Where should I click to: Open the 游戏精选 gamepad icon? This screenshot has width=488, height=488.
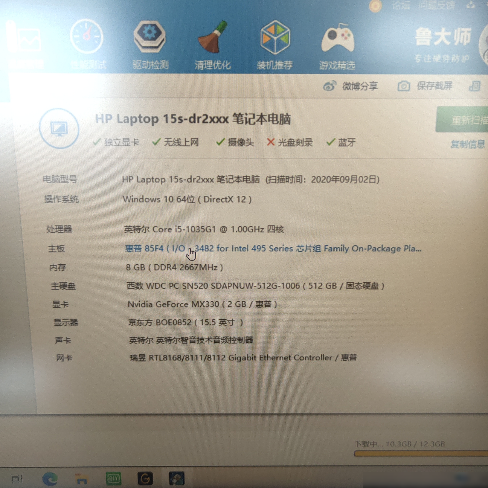[x=338, y=38]
